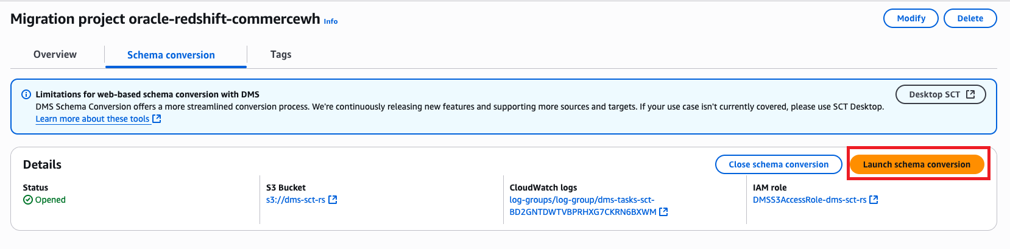
Task: Click Close schema conversion
Action: click(x=778, y=164)
